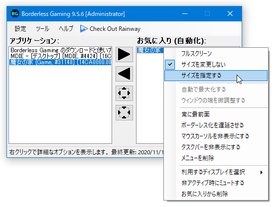Toggle タスクバーを非表示にする option
275x207 pixels.
click(216, 147)
